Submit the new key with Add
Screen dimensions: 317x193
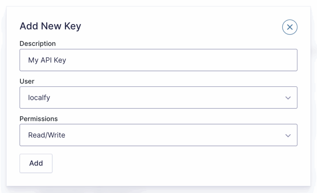tap(36, 163)
